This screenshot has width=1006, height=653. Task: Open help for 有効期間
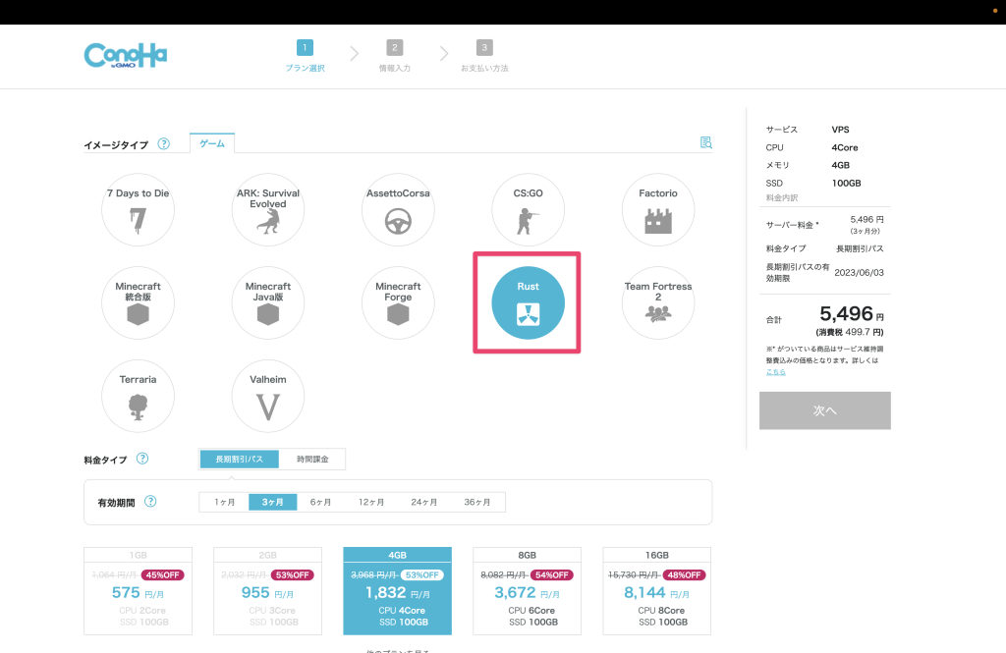point(150,502)
